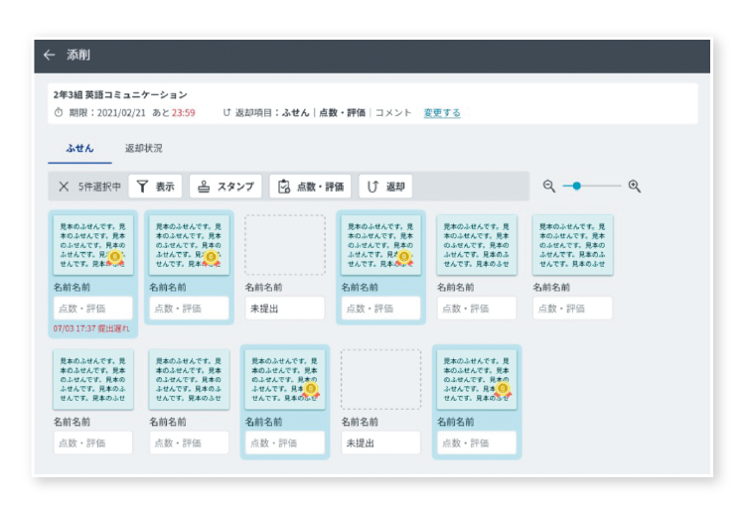Click the 変更する link
The height and width of the screenshot is (509, 747).
click(442, 113)
